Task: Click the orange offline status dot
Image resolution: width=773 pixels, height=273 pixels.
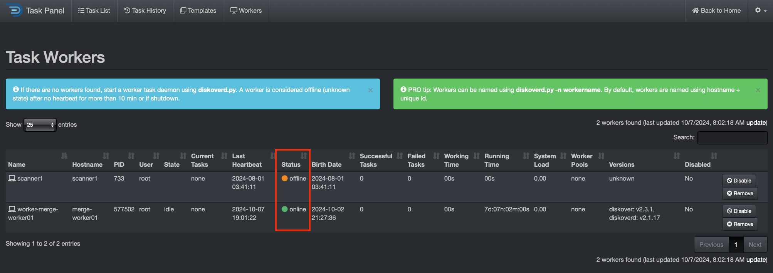Action: (285, 178)
